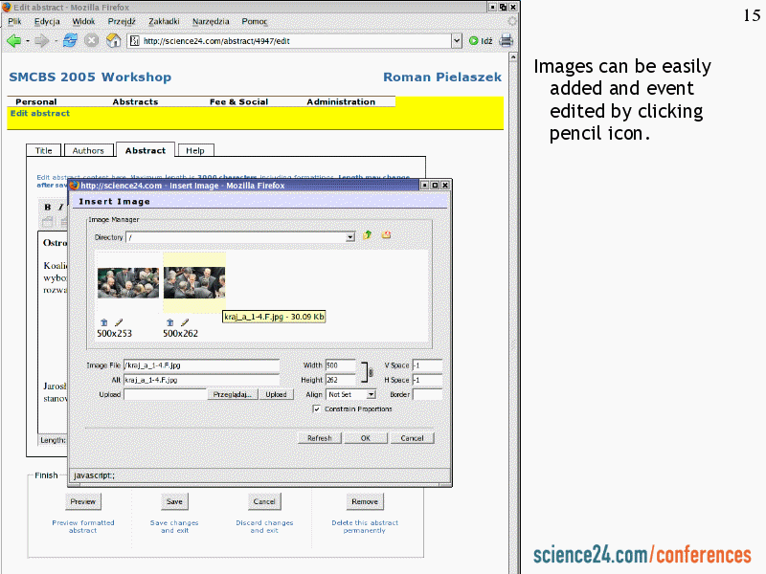The height and width of the screenshot is (574, 766).
Task: Click the OK button in Insert Image
Action: tap(365, 438)
